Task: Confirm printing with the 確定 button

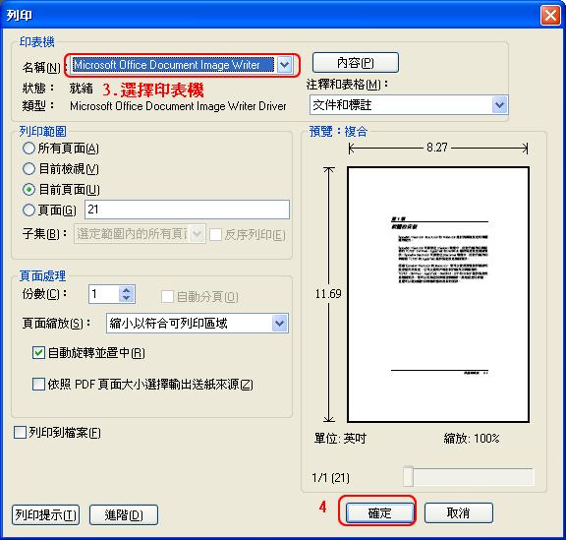Action: click(x=379, y=512)
